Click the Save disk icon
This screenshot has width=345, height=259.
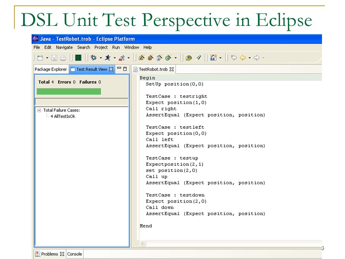click(54, 58)
